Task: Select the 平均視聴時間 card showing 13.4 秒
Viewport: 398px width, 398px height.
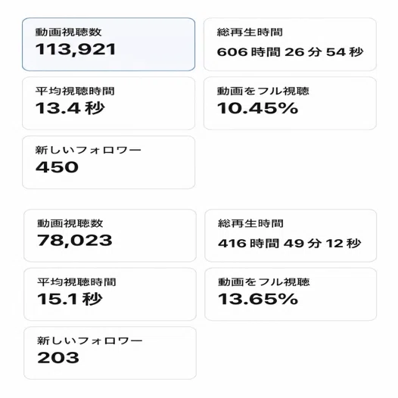Action: coord(108,104)
